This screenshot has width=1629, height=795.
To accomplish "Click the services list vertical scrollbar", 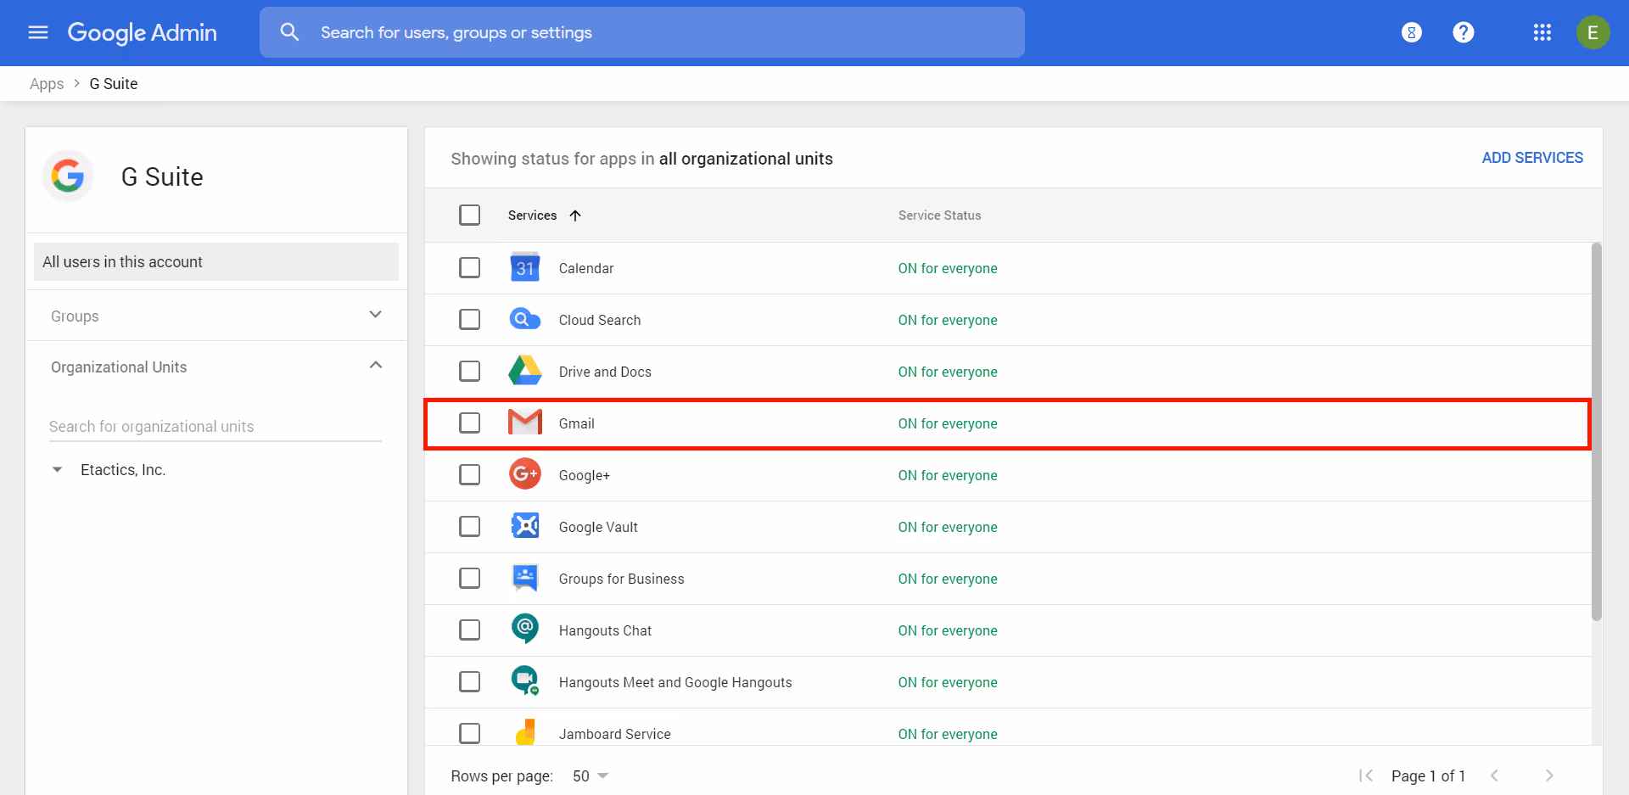I will pos(1597,432).
